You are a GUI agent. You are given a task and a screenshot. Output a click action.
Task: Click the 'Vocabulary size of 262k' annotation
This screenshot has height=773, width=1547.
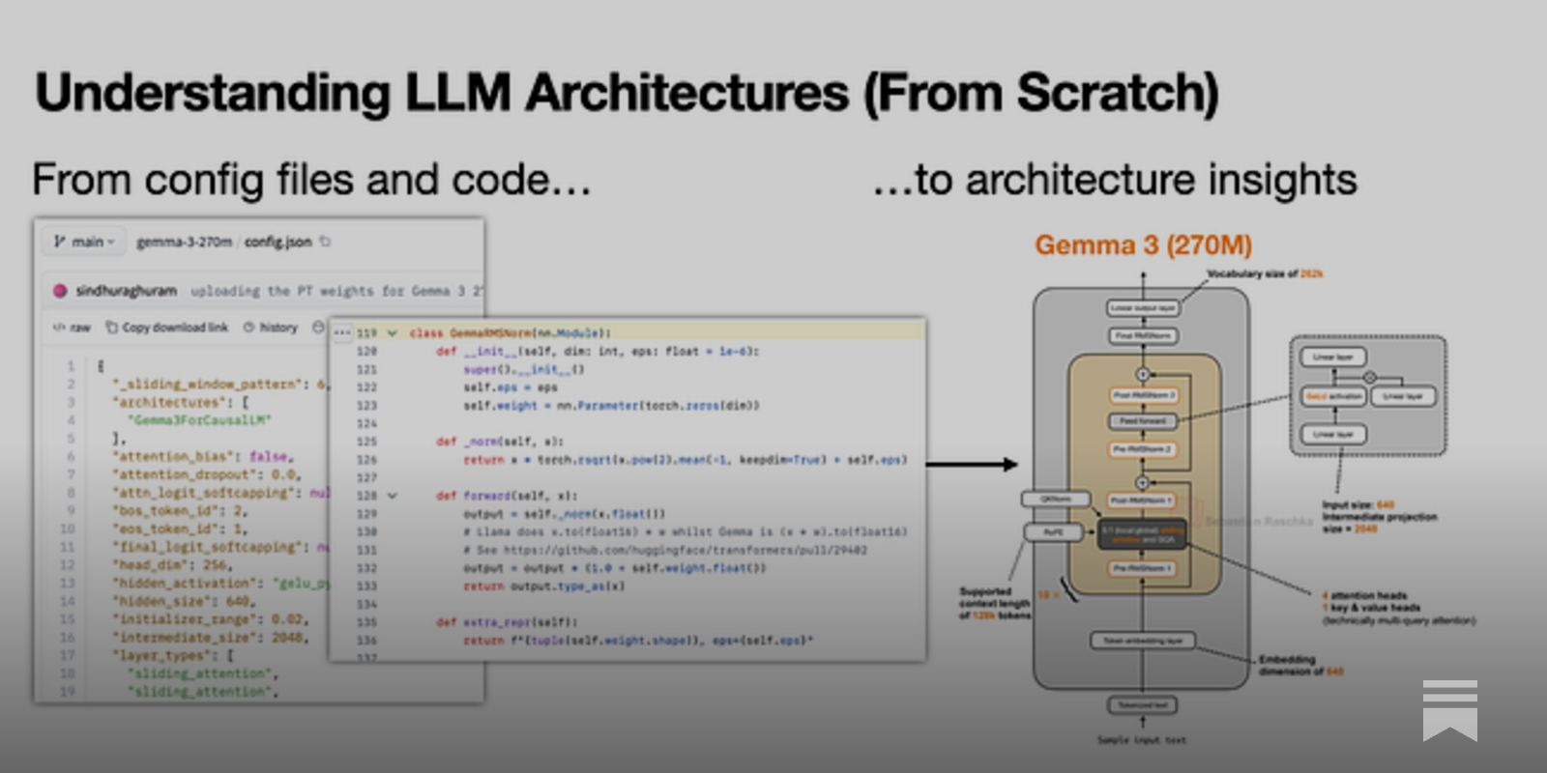tap(1266, 274)
